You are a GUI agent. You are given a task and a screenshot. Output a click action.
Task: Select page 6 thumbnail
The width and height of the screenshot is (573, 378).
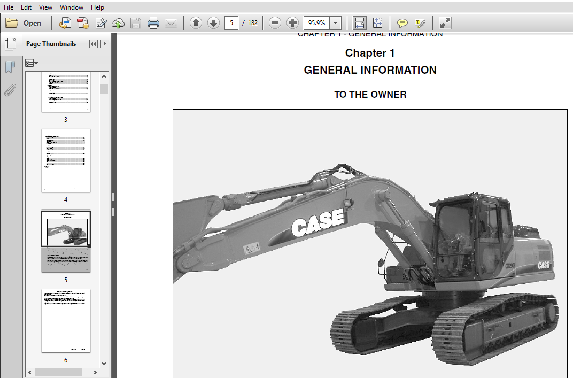pyautogui.click(x=66, y=321)
